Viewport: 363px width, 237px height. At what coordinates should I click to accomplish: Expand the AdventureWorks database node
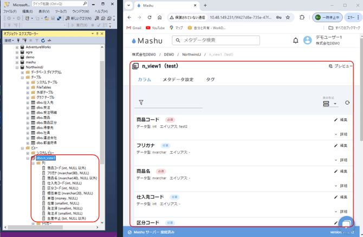[x=17, y=47]
